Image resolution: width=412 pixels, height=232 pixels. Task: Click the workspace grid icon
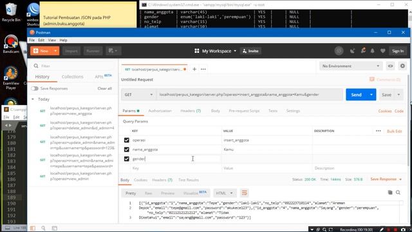197,51
